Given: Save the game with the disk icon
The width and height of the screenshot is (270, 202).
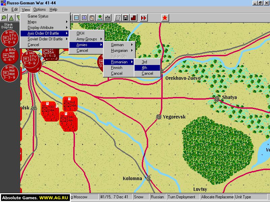Looking at the screenshot, I should (125, 18).
